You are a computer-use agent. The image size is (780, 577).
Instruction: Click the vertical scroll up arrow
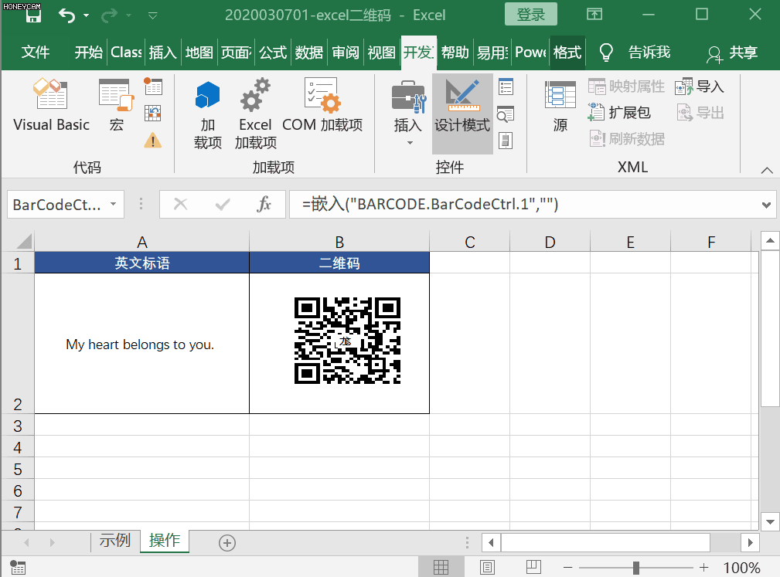[770, 241]
